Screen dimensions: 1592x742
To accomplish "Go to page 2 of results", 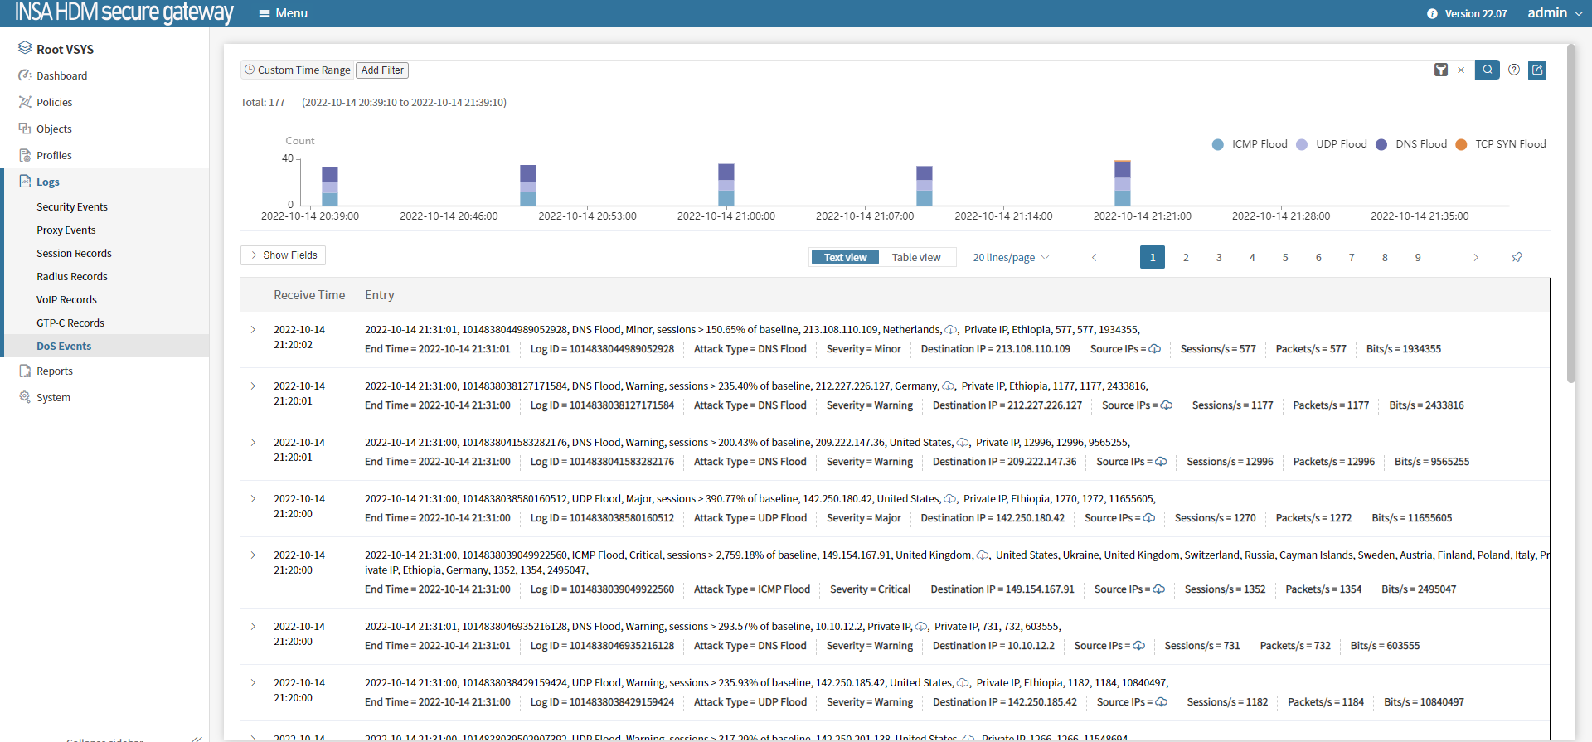I will (x=1186, y=257).
